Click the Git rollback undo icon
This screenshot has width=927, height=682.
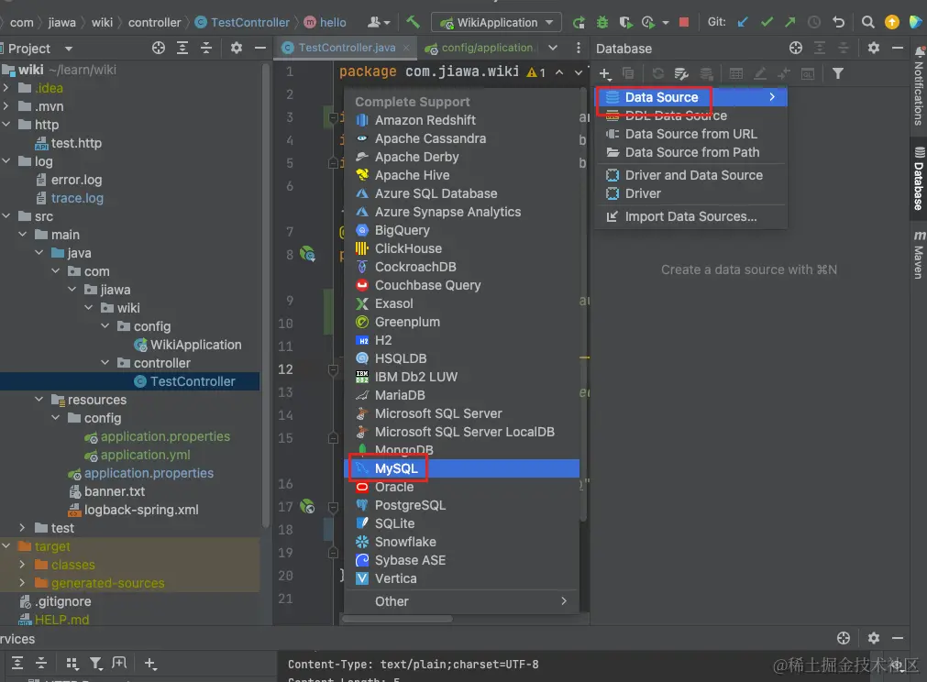click(838, 22)
